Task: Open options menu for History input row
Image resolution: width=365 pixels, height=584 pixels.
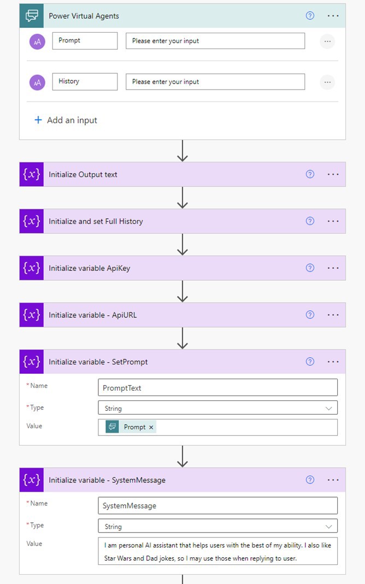Action: pyautogui.click(x=327, y=82)
